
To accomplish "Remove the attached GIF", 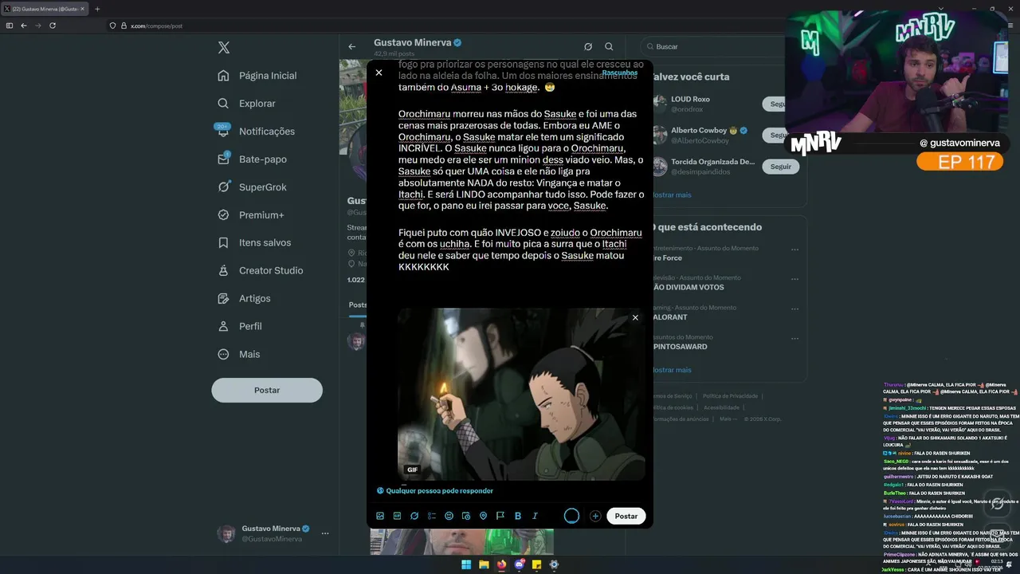I will [635, 317].
